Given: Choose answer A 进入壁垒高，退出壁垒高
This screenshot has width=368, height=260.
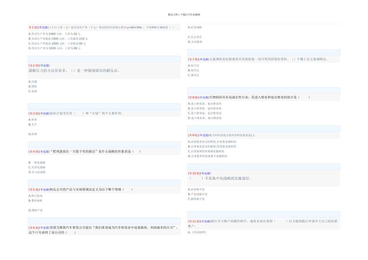Looking at the screenshot, I should (x=205, y=104).
